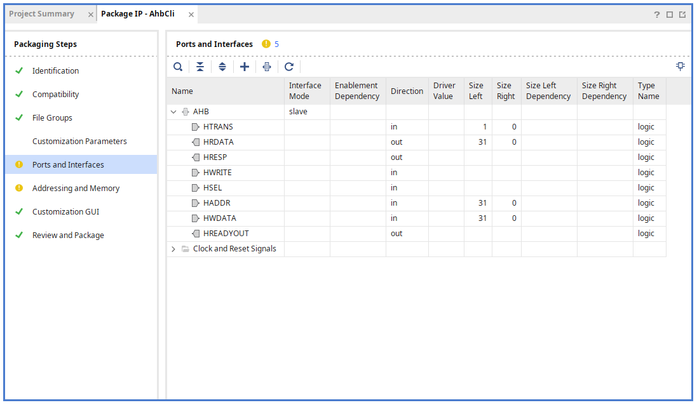
Task: Click the help question mark icon
Action: (x=657, y=15)
